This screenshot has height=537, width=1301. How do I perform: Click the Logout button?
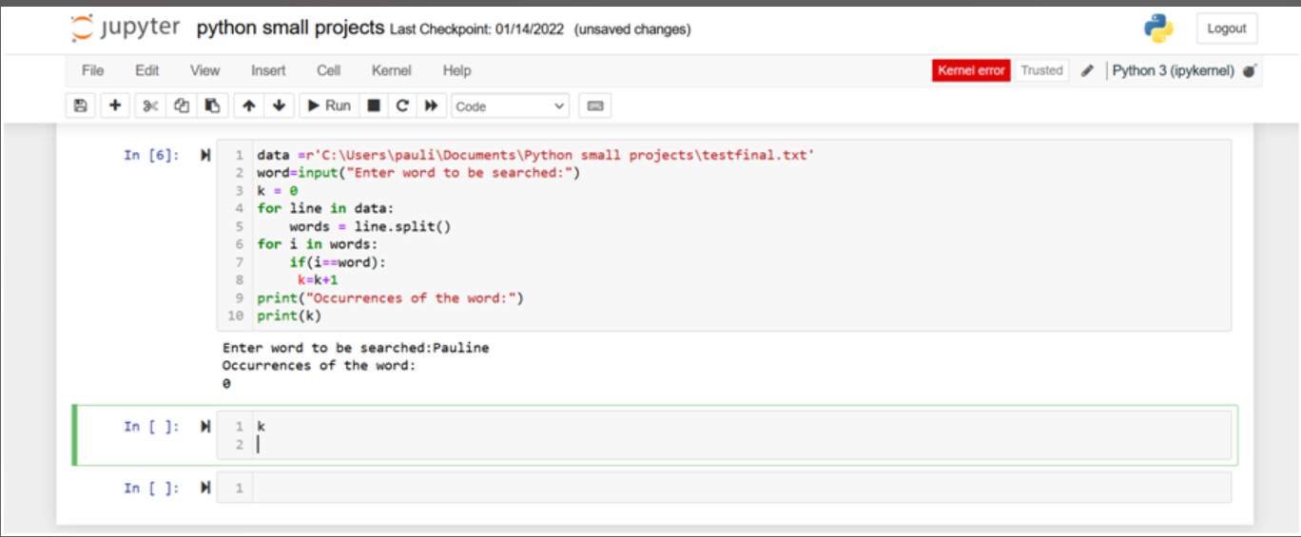1227,29
